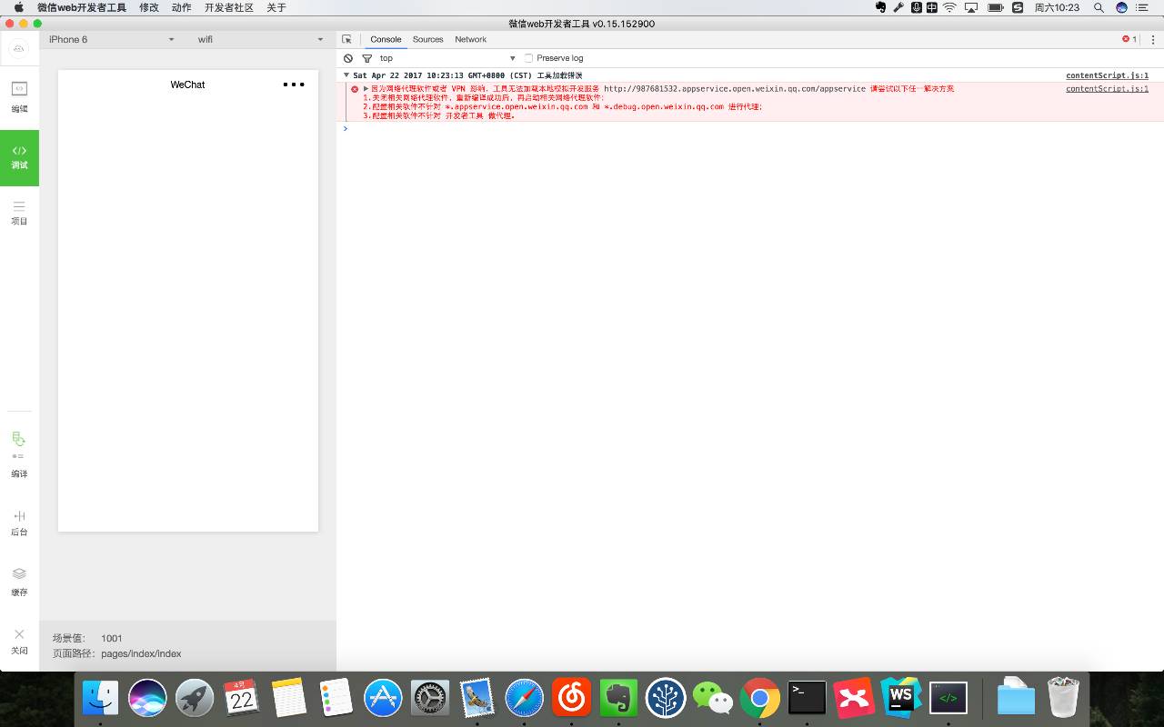Click the three-dot menu in WeChat simulator
Image resolution: width=1164 pixels, height=727 pixels.
[x=294, y=85]
